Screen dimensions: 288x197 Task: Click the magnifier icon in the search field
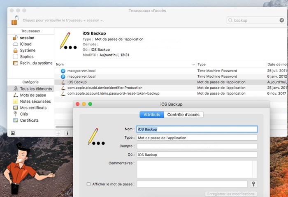click(x=230, y=20)
